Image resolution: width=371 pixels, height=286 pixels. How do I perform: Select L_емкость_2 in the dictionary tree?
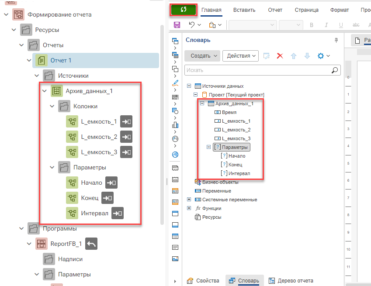coord(236,130)
